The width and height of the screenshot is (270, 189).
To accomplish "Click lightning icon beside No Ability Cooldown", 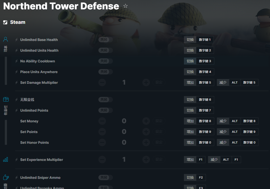I will pyautogui.click(x=17, y=61).
